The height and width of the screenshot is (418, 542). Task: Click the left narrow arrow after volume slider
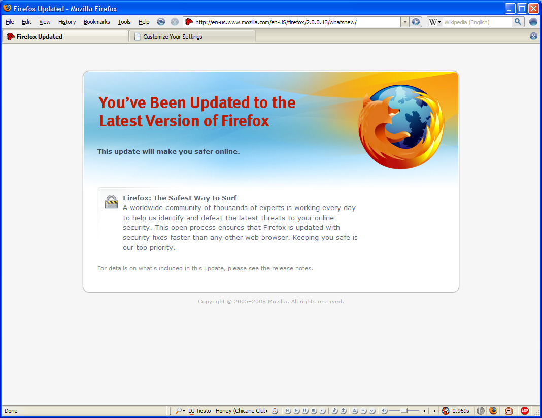(424, 411)
